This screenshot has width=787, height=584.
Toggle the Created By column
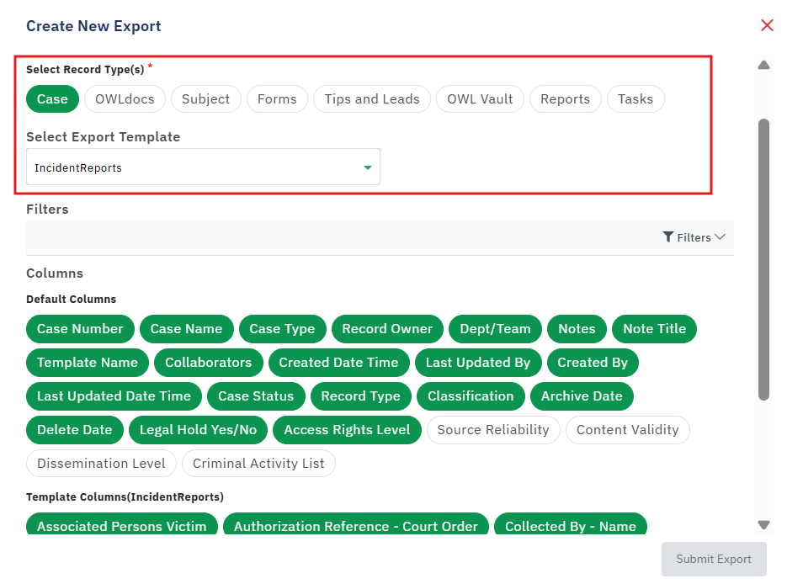click(x=593, y=362)
